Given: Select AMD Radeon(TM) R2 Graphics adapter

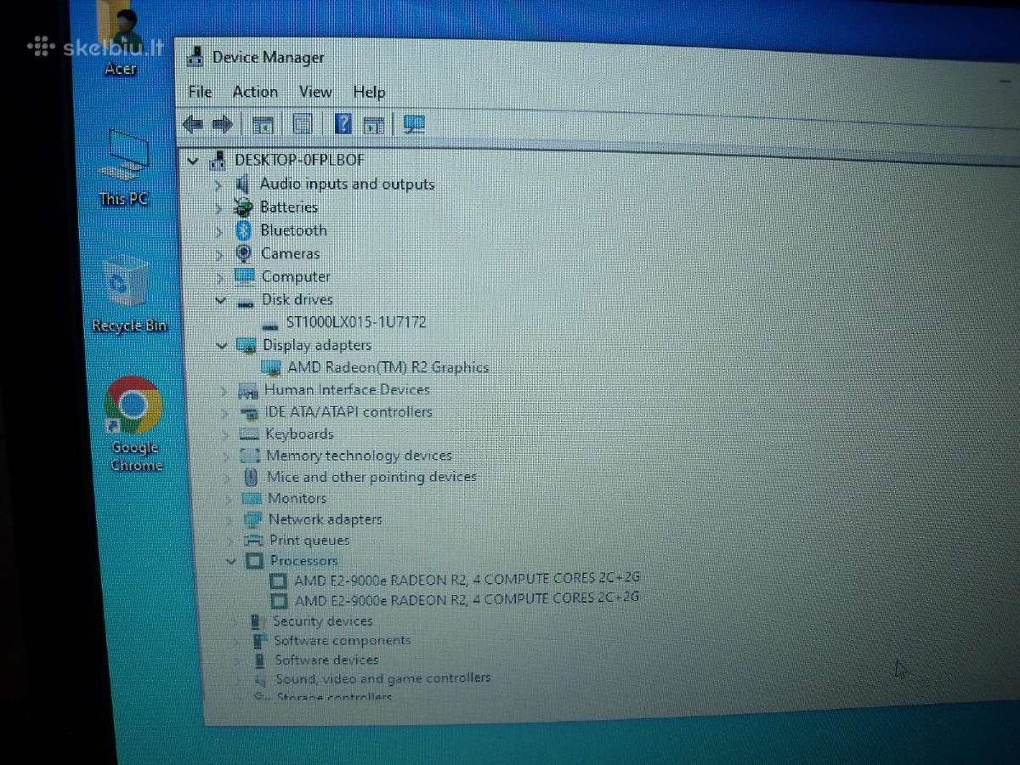Looking at the screenshot, I should (388, 367).
